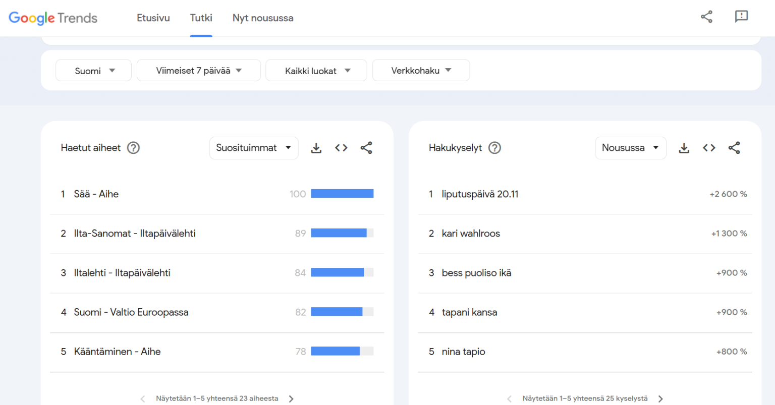Go to the Etusivu tab
The height and width of the screenshot is (405, 775).
pos(153,18)
